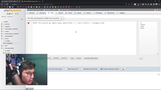
Task: Click Get auto-saved query button
Action: pyautogui.click(x=91, y=58)
